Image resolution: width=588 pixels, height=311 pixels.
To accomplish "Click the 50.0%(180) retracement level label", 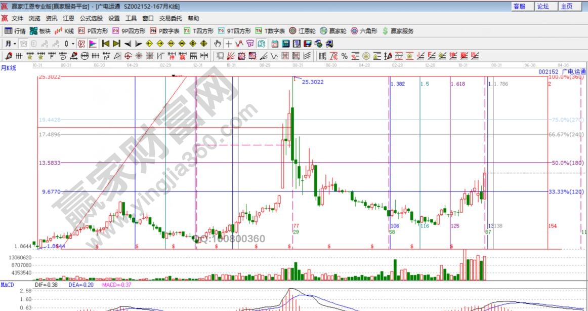I will click(566, 163).
